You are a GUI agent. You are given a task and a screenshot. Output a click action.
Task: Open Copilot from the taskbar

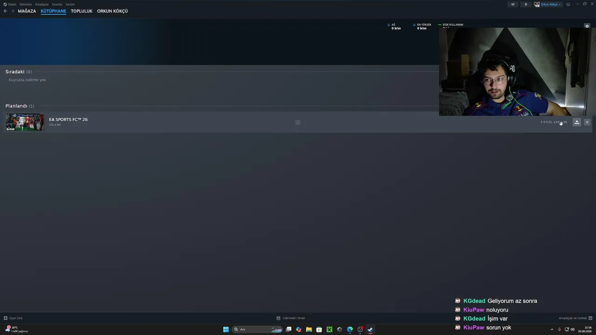299,329
